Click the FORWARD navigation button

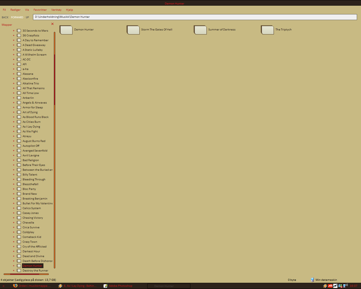(17, 17)
